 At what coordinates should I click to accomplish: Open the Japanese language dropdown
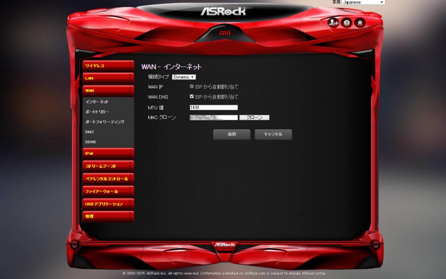(x=363, y=2)
